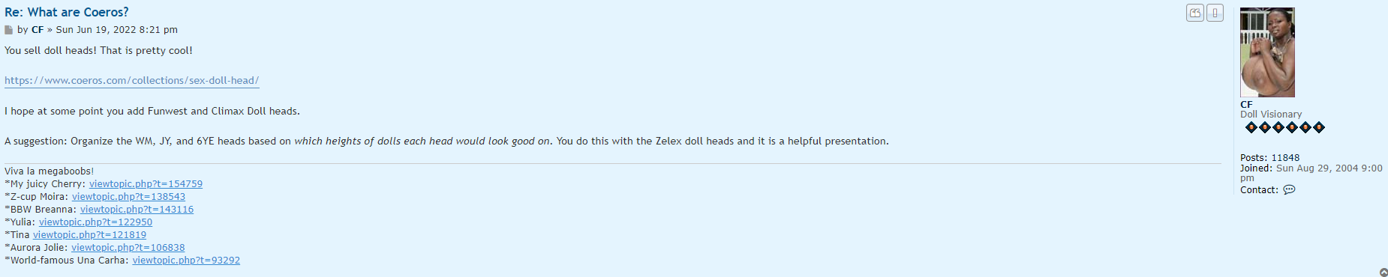
Task: Open CF's avatar image
Action: (1267, 52)
